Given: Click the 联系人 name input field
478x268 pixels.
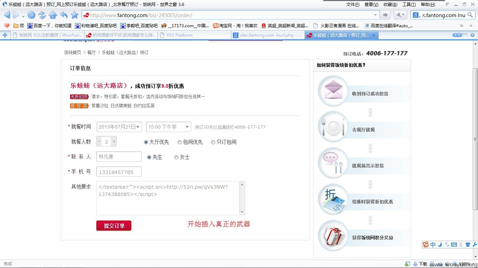Looking at the screenshot, I should click(x=119, y=157).
